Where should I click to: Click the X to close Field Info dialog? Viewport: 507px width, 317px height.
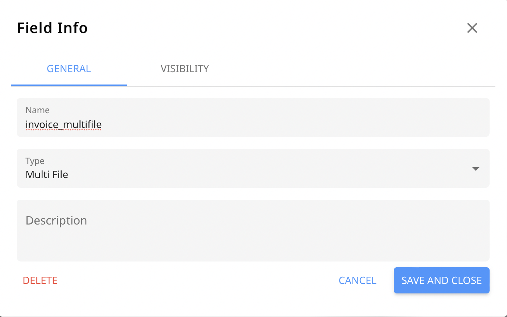tap(472, 28)
